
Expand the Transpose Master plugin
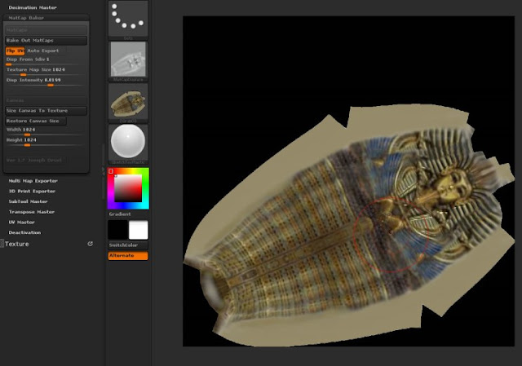tap(31, 212)
